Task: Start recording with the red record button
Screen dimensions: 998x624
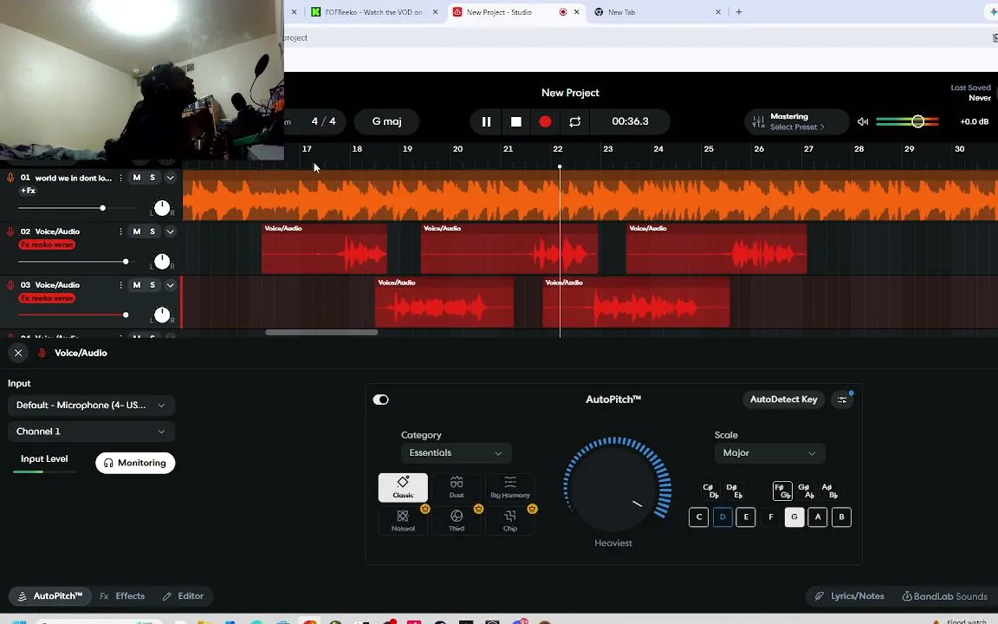Action: [546, 121]
